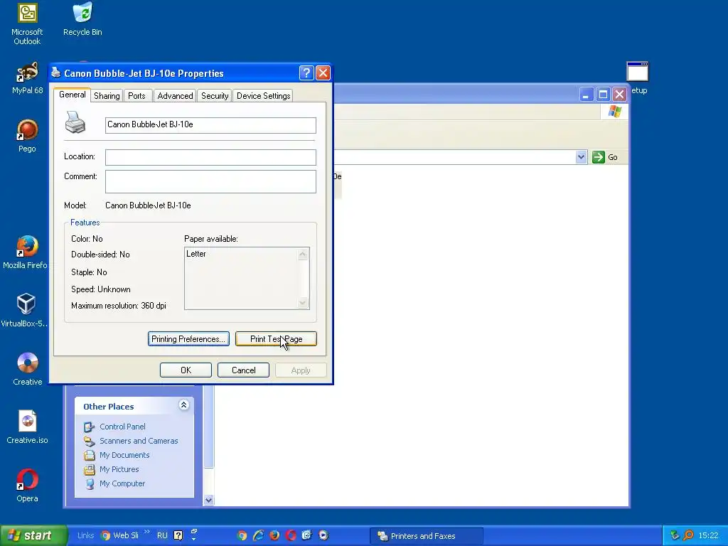Image resolution: width=728 pixels, height=546 pixels.
Task: Open the Setup window icon on desktop
Action: 638,72
